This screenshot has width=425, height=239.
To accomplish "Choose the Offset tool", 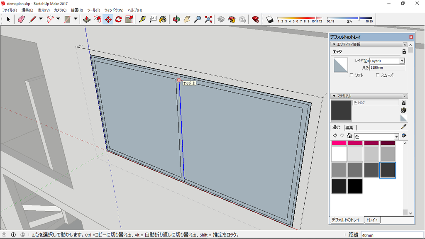I will click(x=97, y=19).
